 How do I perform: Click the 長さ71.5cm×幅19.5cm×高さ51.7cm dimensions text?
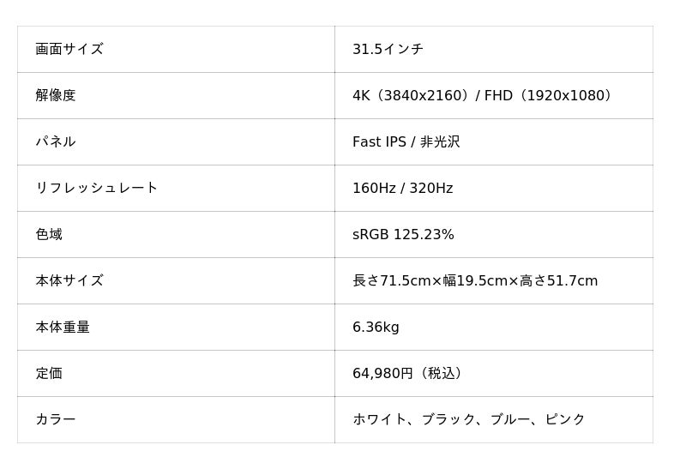click(x=475, y=281)
